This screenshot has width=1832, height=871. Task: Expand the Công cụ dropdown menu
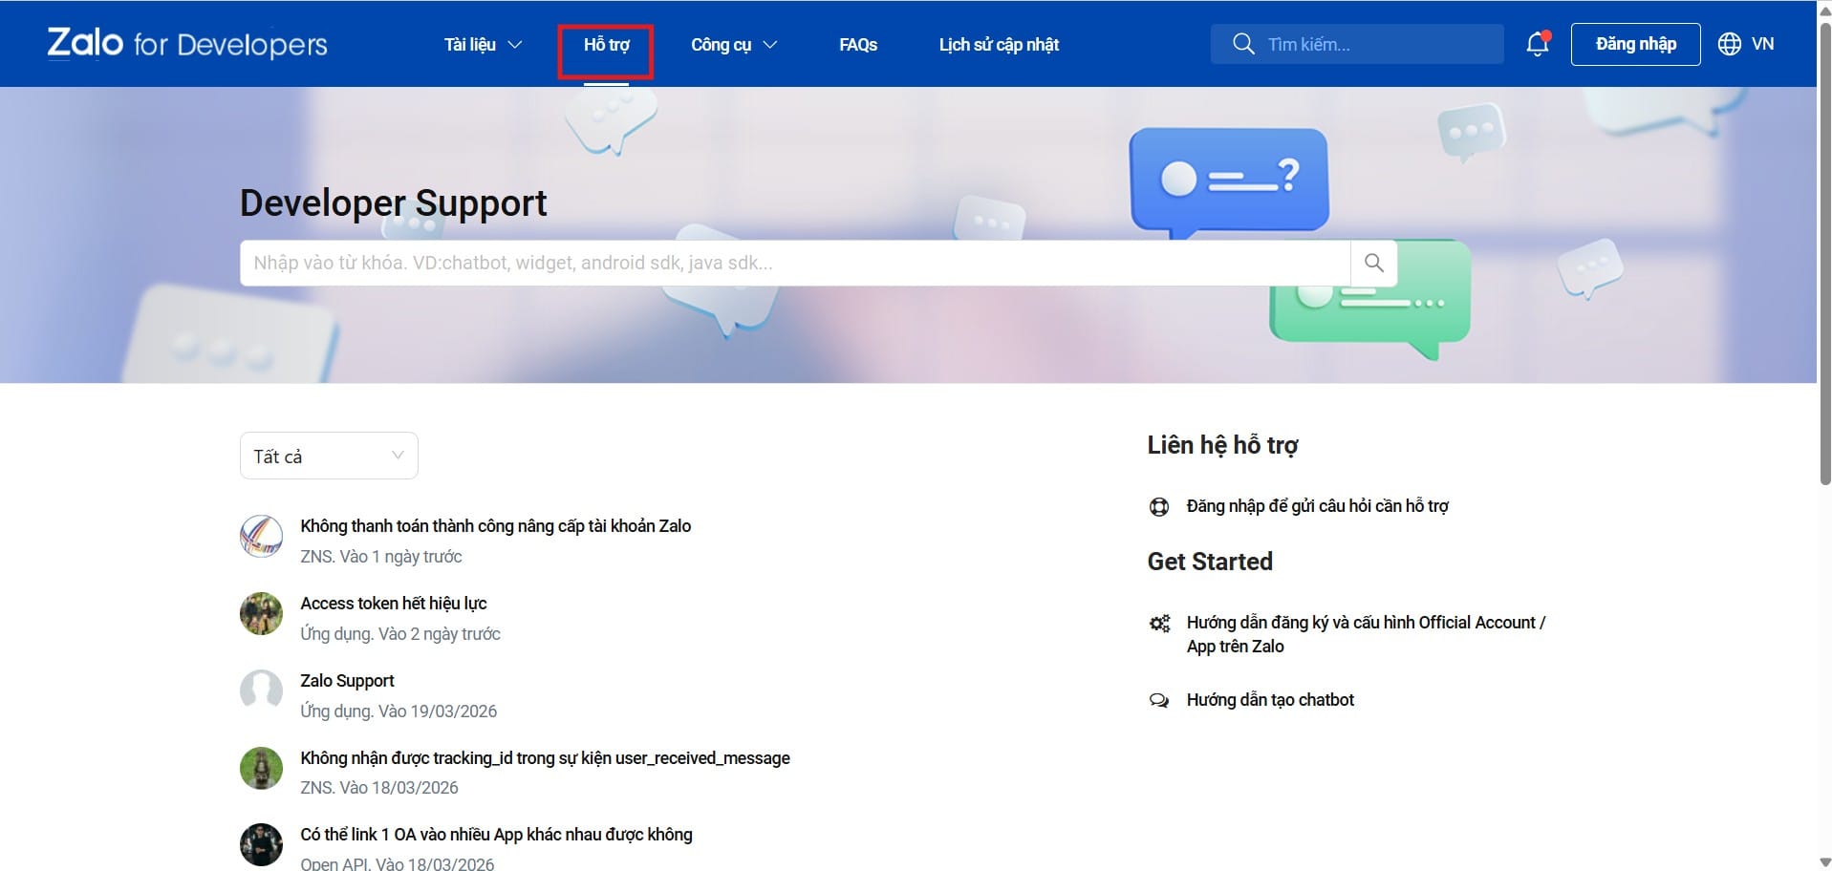[x=733, y=45]
